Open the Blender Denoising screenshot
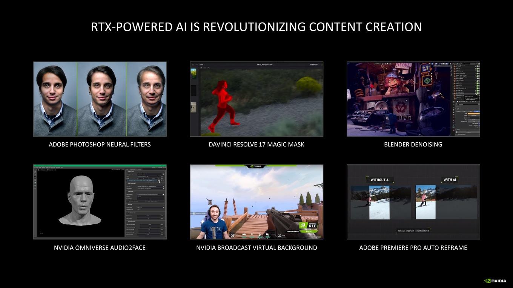Viewport: 513px width, 288px height. pos(413,99)
